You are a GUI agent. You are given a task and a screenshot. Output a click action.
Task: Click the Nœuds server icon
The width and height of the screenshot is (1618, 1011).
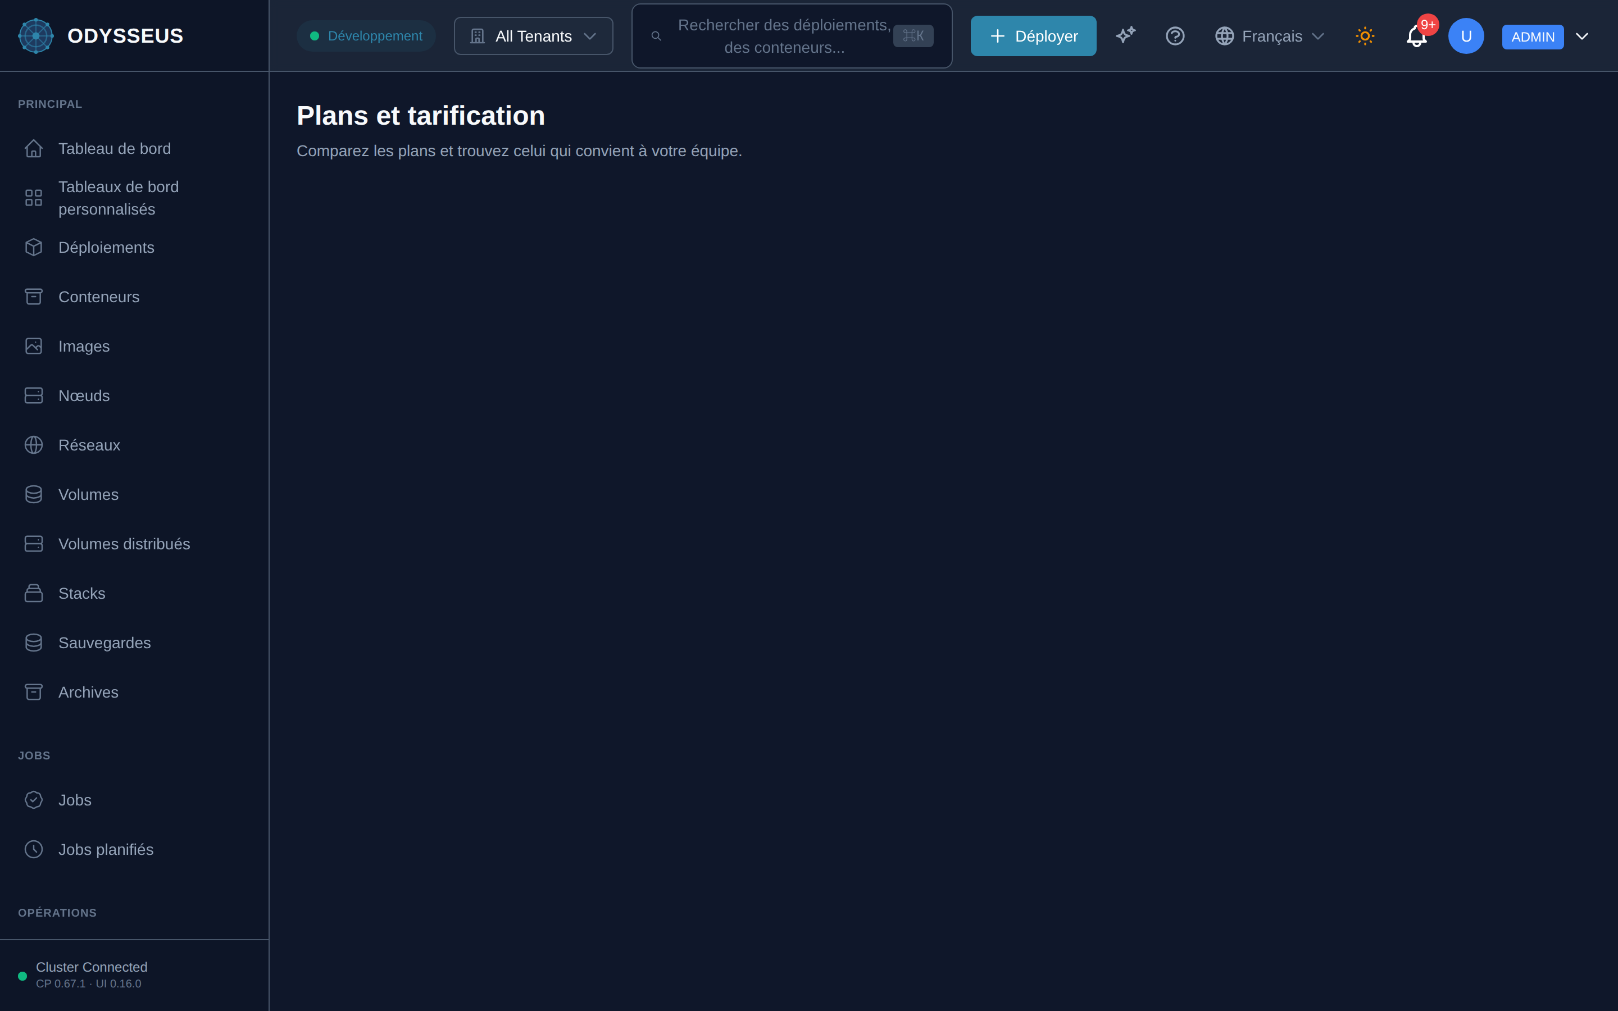tap(34, 396)
